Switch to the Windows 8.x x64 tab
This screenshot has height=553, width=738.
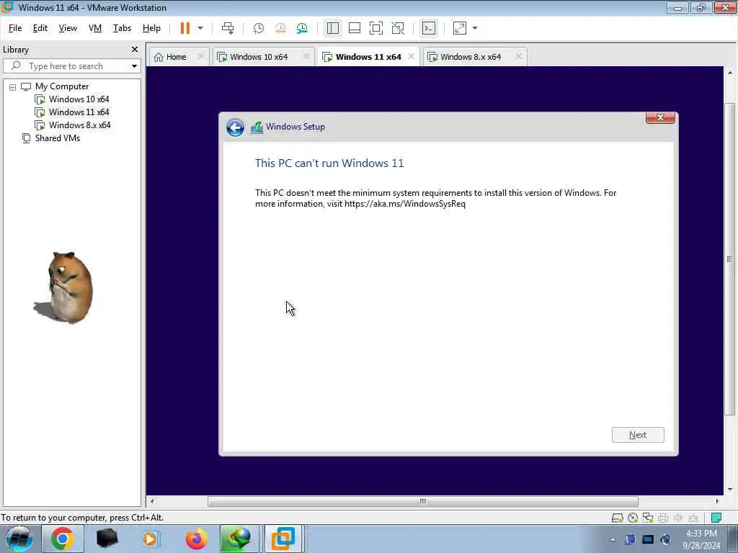click(470, 57)
